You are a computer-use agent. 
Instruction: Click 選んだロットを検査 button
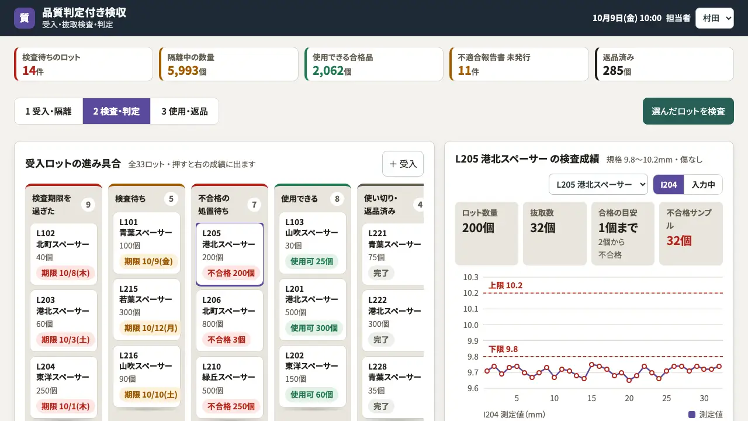click(x=688, y=111)
